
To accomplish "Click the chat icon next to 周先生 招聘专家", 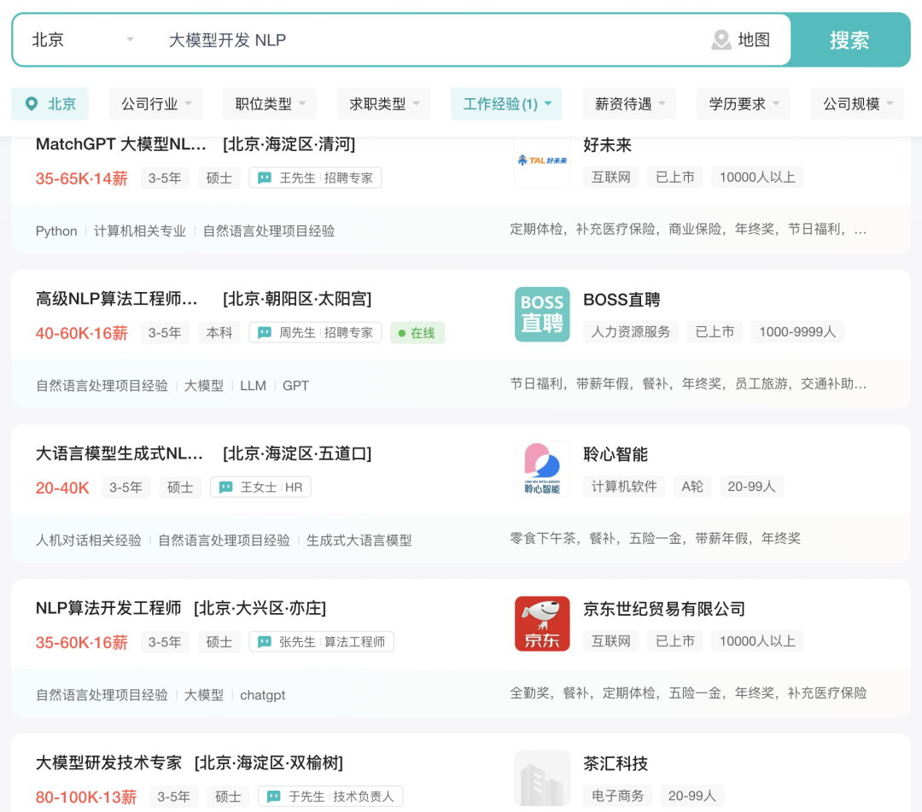I will (265, 332).
